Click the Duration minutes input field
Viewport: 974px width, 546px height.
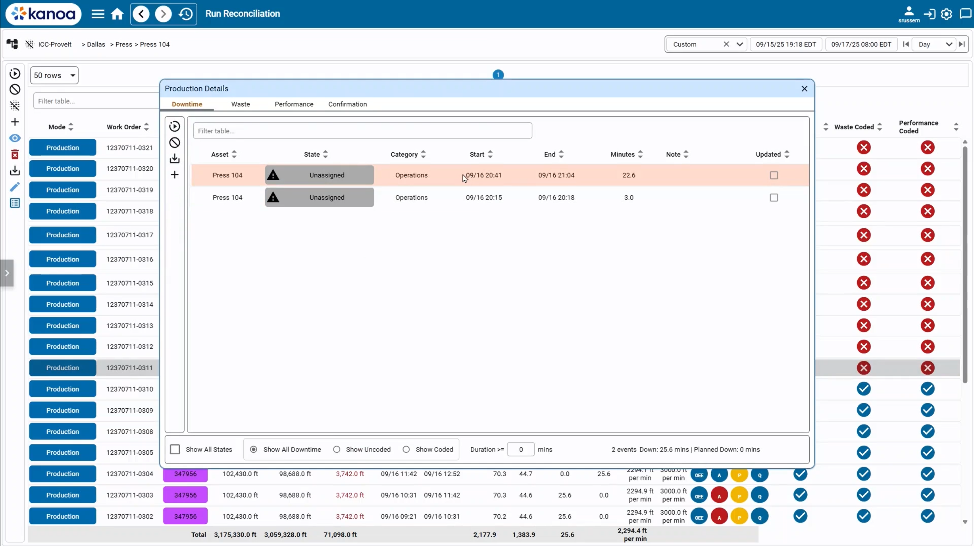[520, 449]
